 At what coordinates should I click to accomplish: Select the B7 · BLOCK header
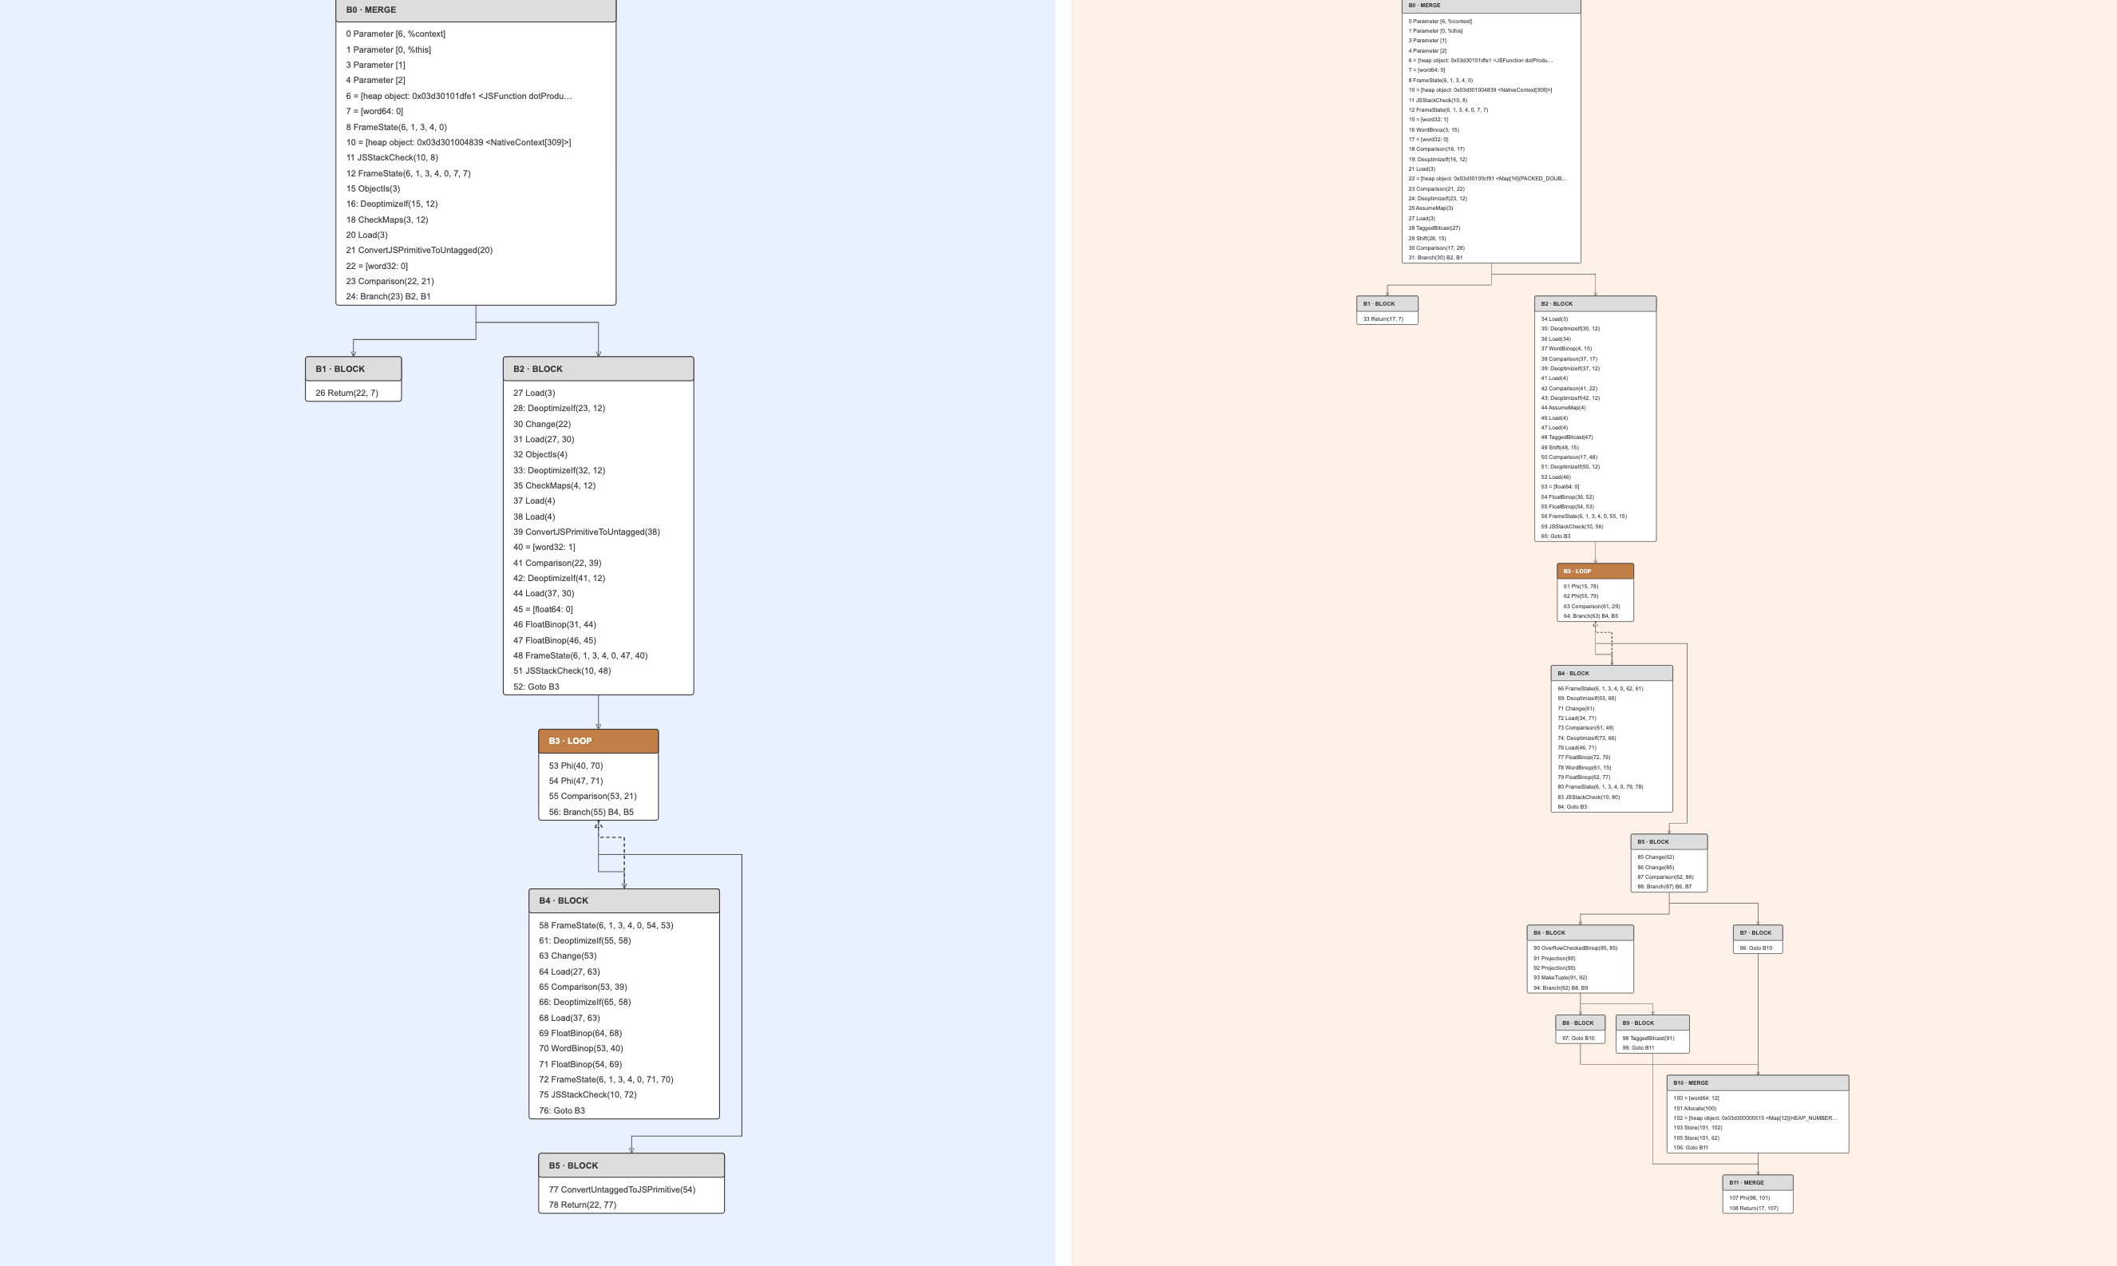point(1757,932)
